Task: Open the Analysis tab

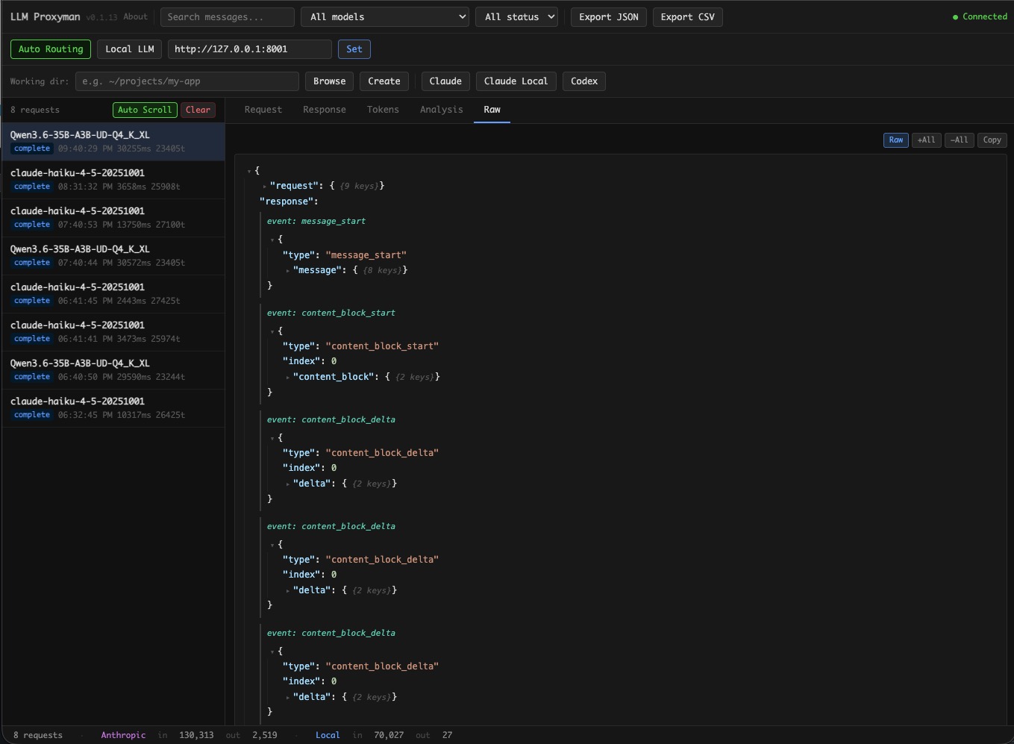Action: (x=442, y=110)
